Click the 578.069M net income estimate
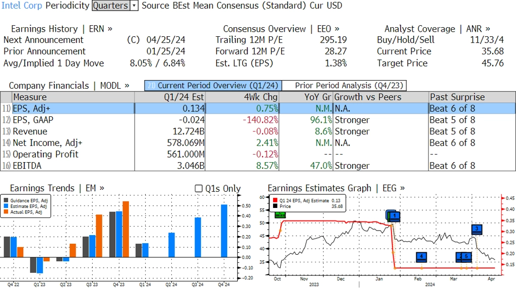Screen dimensions: 516x289 [185, 143]
